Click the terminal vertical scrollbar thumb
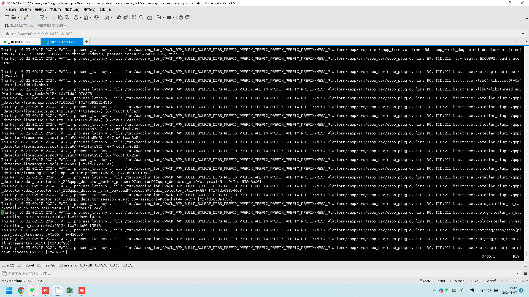The image size is (529, 297). tap(527, 254)
